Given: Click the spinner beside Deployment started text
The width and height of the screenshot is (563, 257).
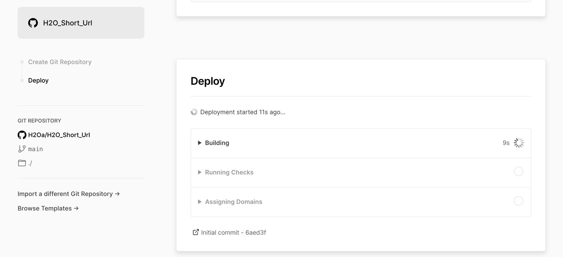Looking at the screenshot, I should pyautogui.click(x=194, y=112).
